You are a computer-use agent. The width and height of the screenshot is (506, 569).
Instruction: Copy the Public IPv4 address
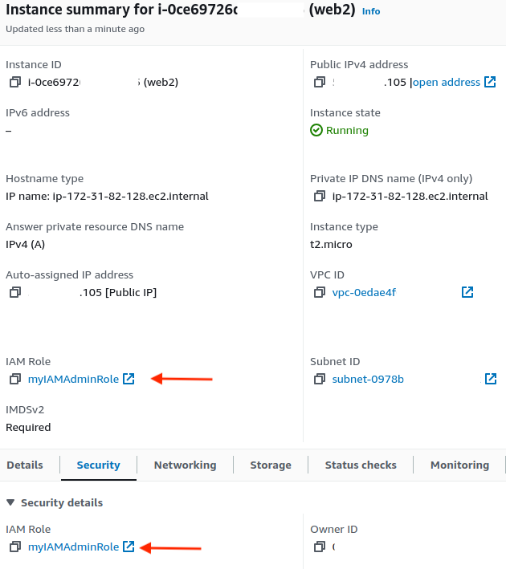tap(320, 82)
